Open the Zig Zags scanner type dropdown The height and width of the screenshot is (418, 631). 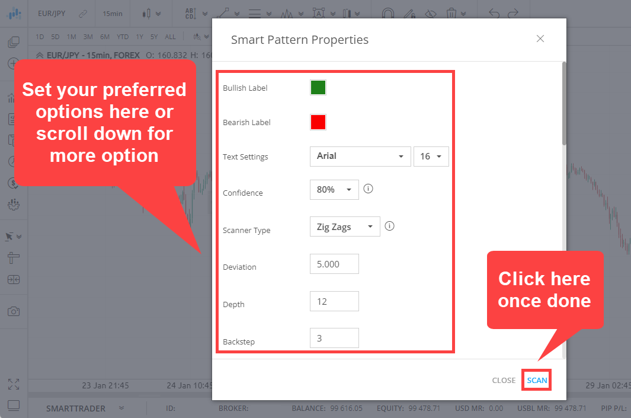344,226
